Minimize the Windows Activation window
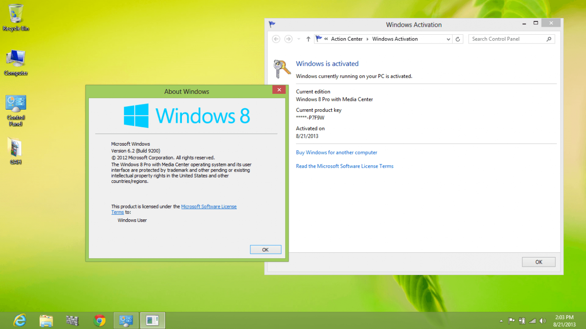The image size is (586, 329). coord(523,23)
